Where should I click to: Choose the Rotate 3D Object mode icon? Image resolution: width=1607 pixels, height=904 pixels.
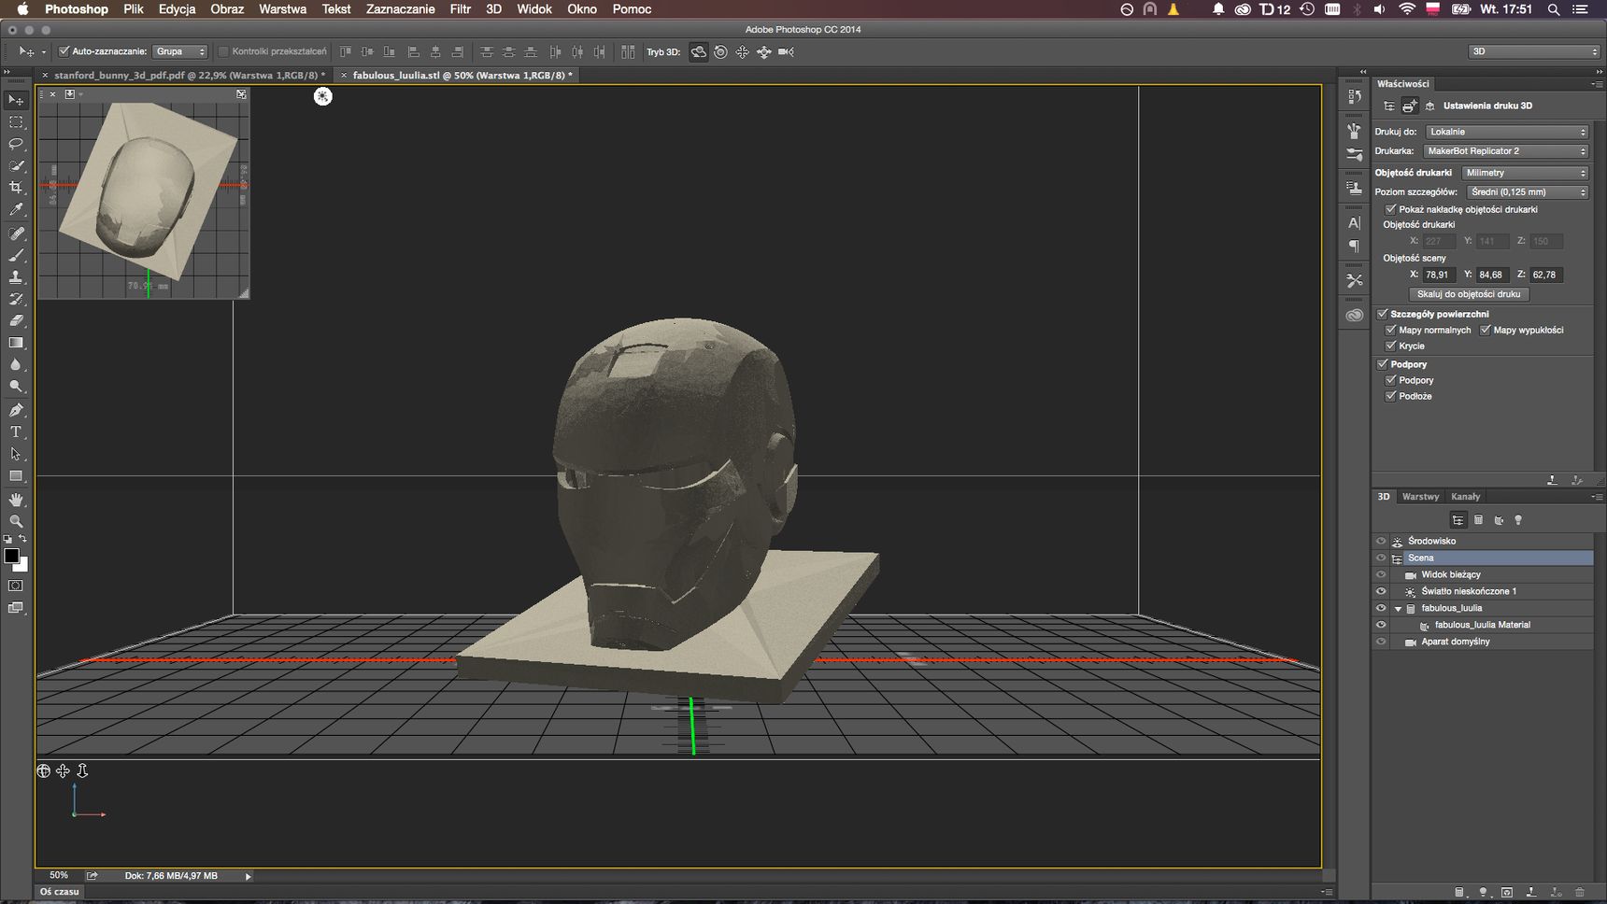click(x=698, y=52)
